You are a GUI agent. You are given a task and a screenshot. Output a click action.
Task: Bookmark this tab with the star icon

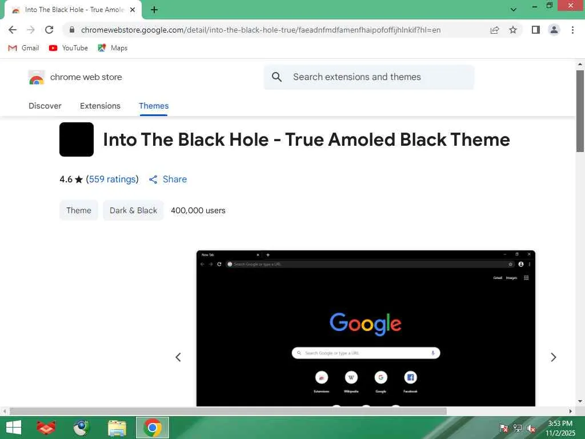click(x=513, y=30)
